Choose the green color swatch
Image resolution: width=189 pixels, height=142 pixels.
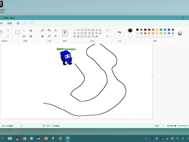[161, 30]
